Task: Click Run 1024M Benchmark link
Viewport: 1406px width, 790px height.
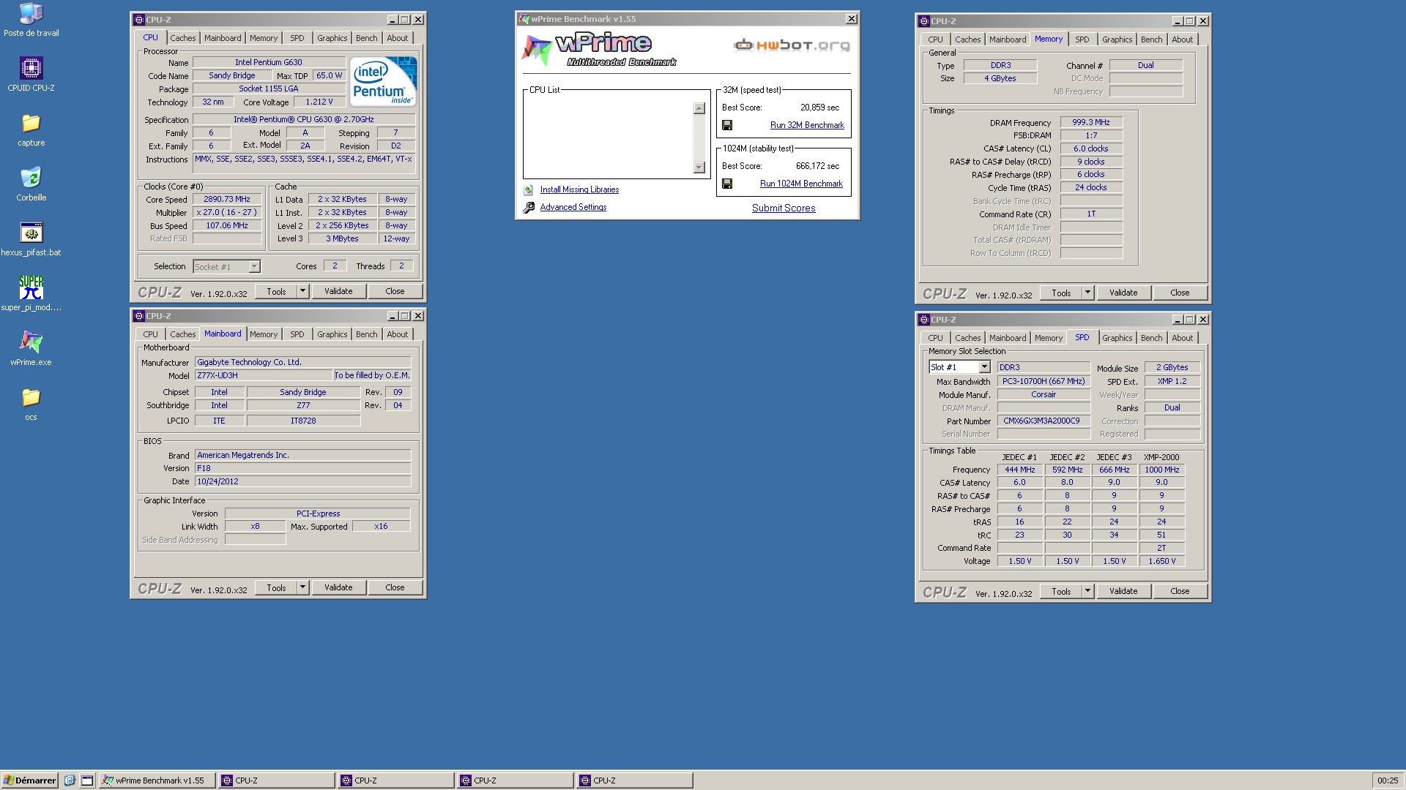Action: pos(801,184)
